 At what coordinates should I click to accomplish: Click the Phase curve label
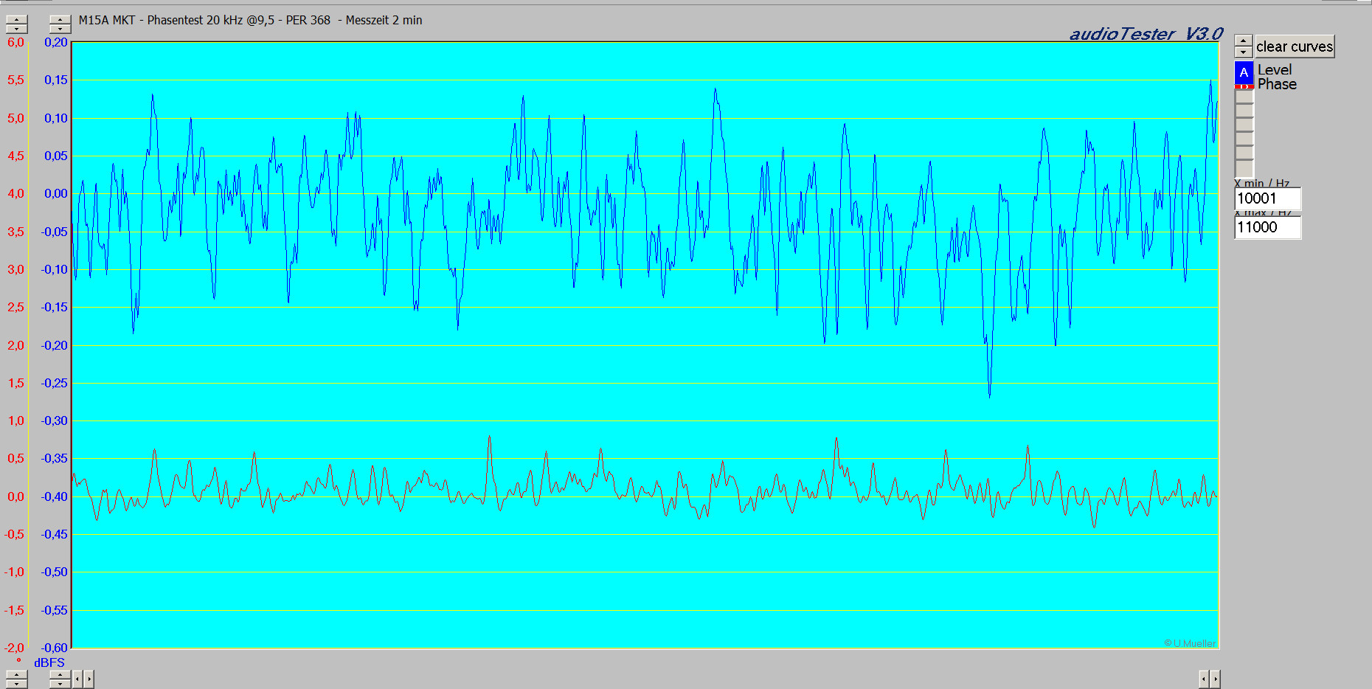1277,84
